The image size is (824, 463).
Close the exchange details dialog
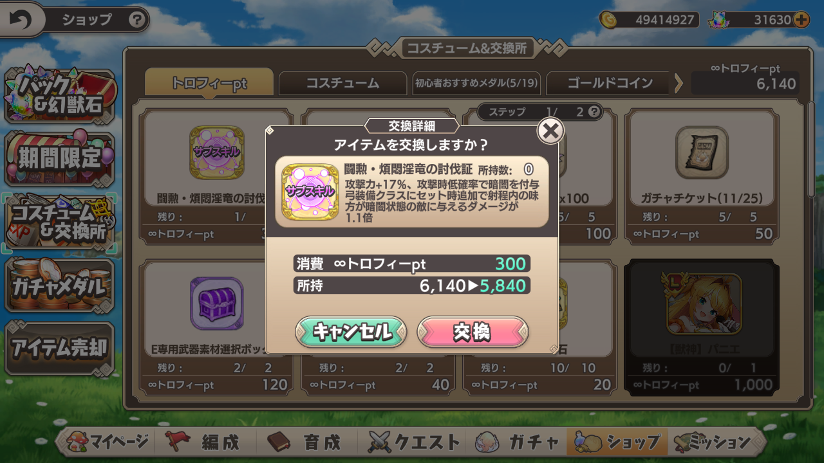coord(550,131)
